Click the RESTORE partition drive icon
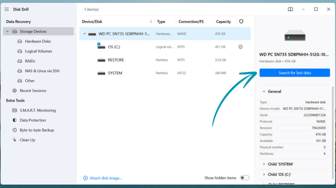The height and width of the screenshot is (188, 336). [101, 60]
